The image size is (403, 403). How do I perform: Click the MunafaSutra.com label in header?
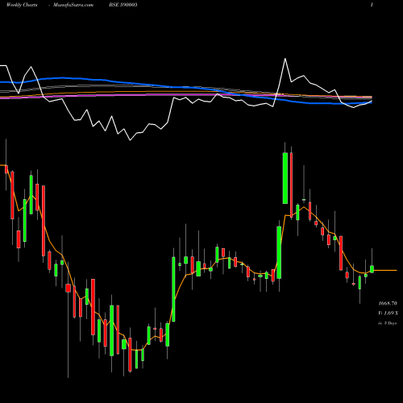click(x=73, y=5)
